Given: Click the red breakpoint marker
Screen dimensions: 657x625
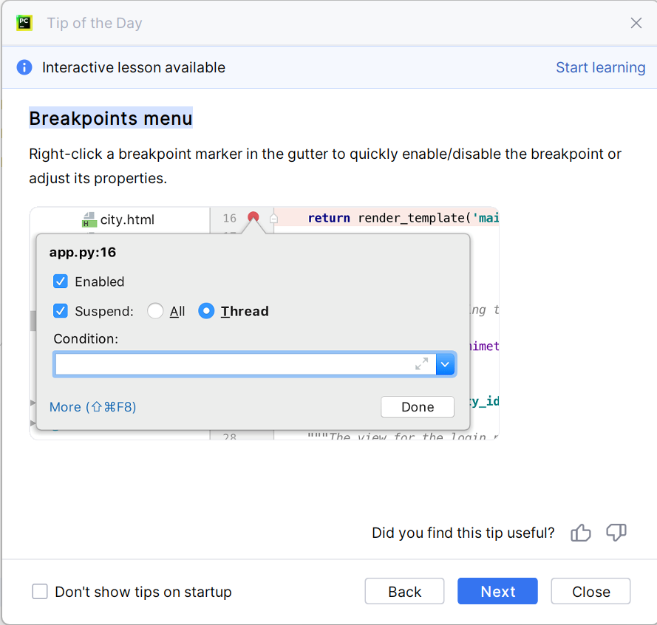Looking at the screenshot, I should (253, 217).
